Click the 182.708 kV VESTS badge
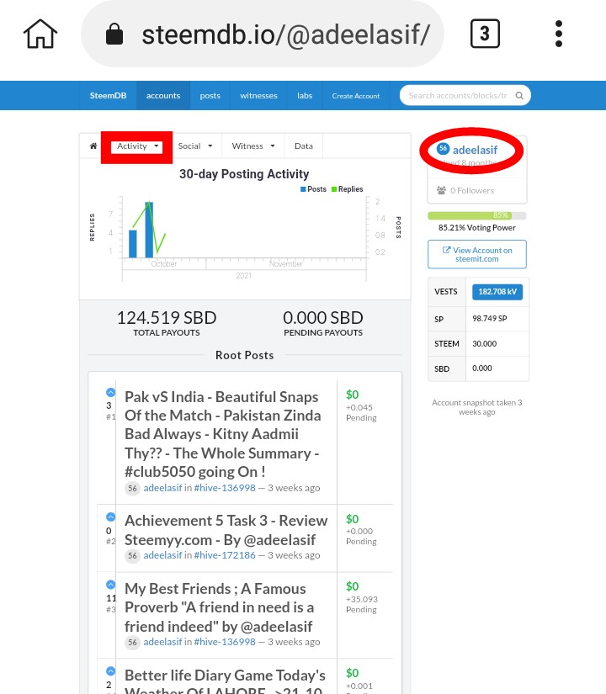Image resolution: width=606 pixels, height=694 pixels. click(497, 292)
